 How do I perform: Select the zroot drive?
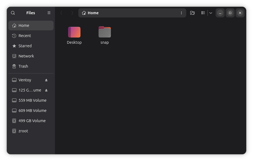tap(23, 131)
